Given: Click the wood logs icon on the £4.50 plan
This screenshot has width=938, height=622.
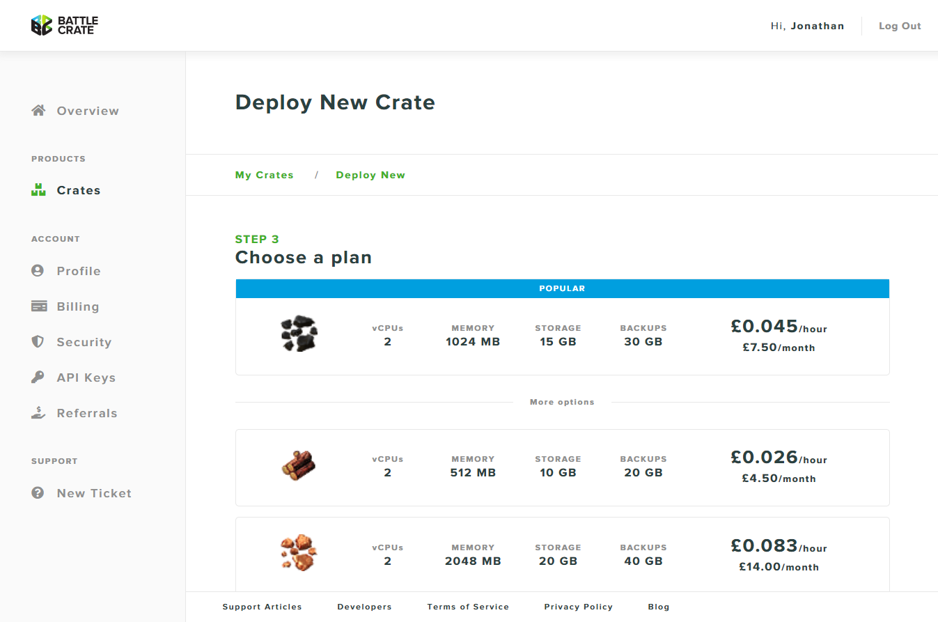Looking at the screenshot, I should 299,464.
